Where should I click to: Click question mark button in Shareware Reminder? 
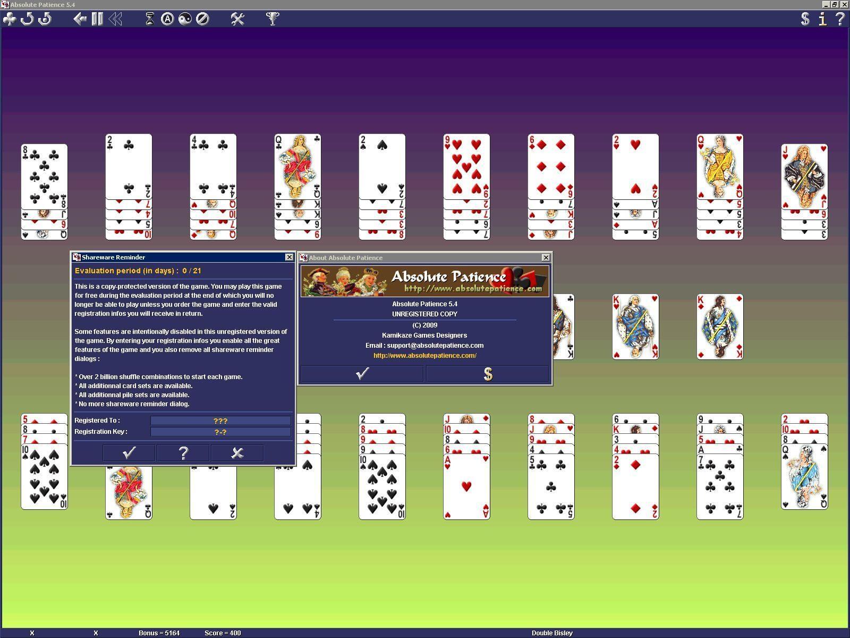183,452
